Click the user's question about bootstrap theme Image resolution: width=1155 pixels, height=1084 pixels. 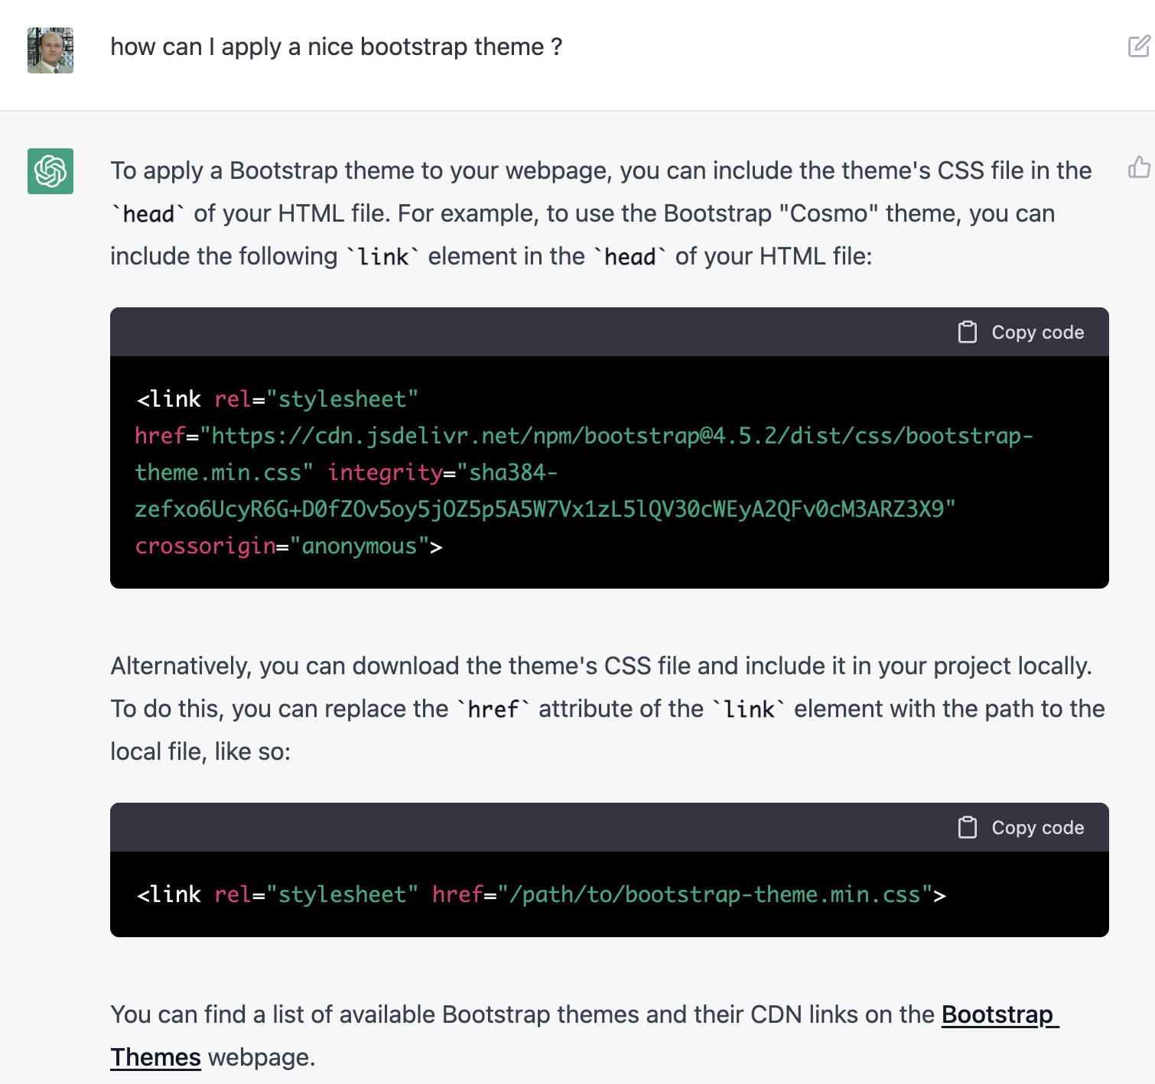(x=336, y=47)
